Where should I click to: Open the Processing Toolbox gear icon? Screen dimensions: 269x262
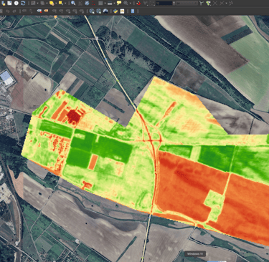point(87,3)
